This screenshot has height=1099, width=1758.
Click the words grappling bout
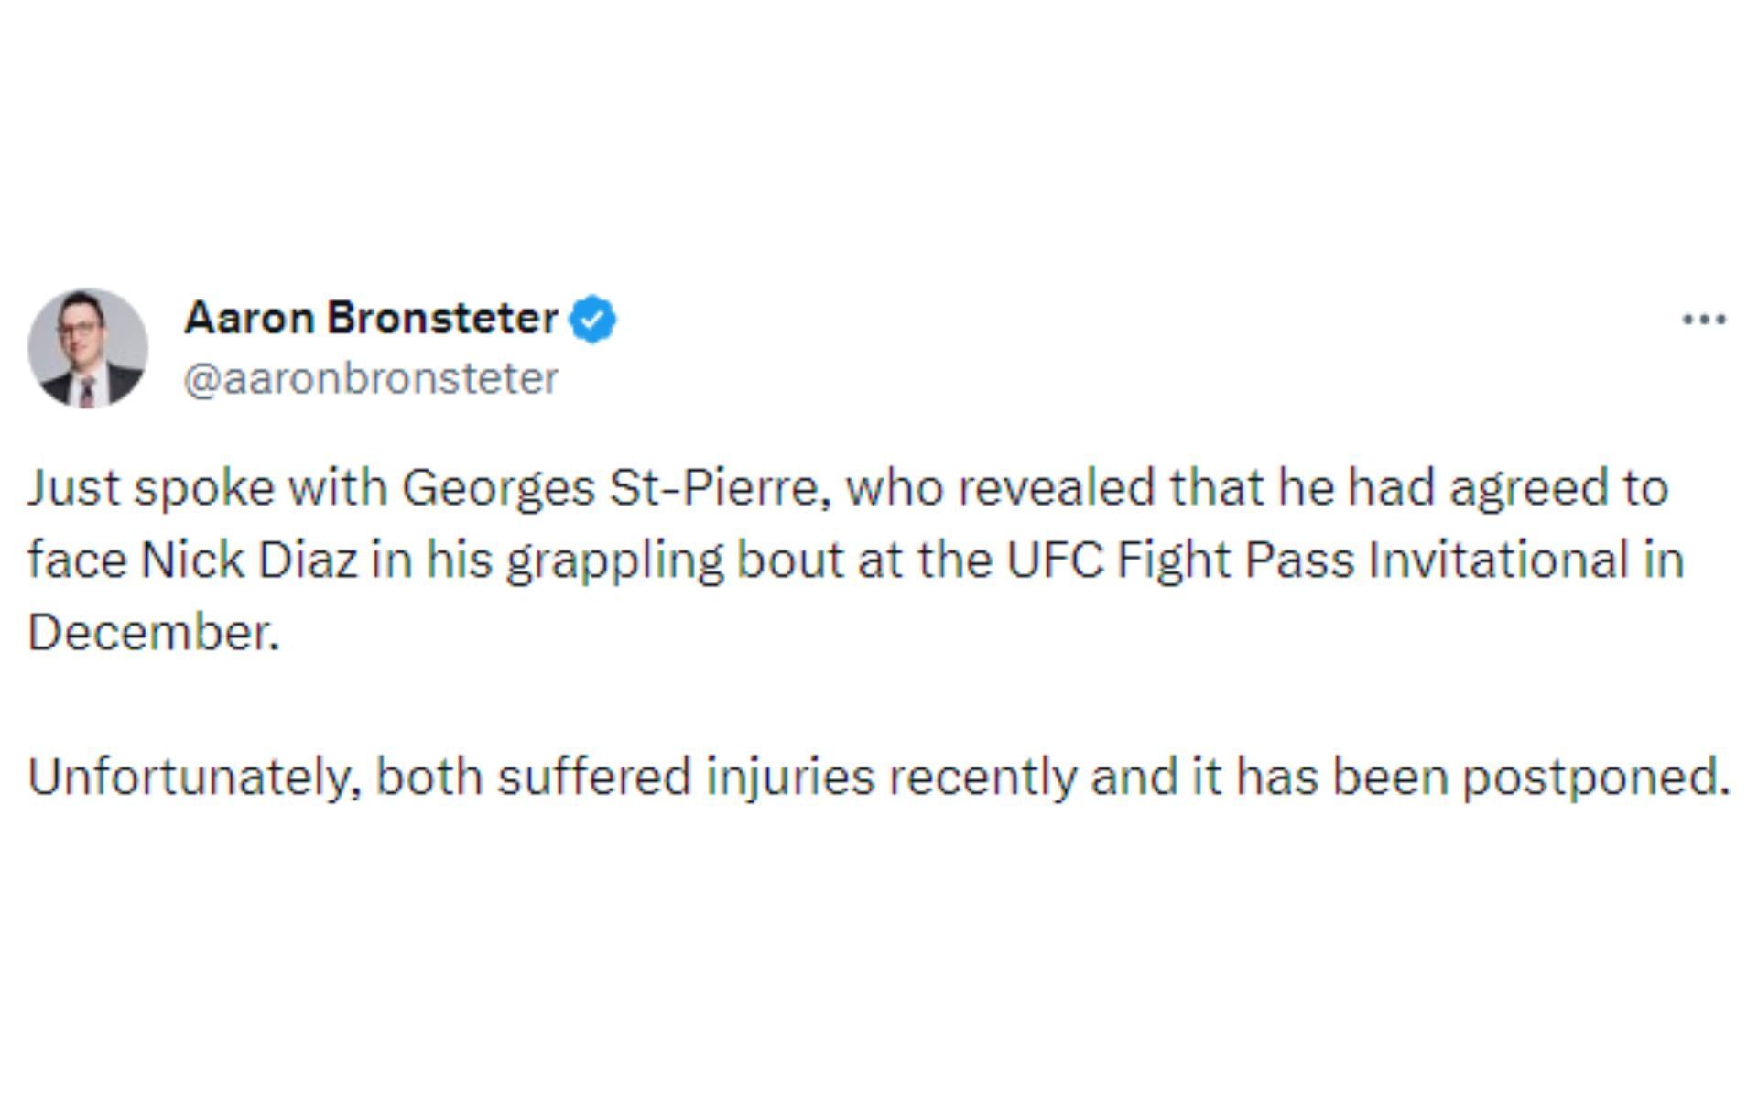tap(676, 560)
